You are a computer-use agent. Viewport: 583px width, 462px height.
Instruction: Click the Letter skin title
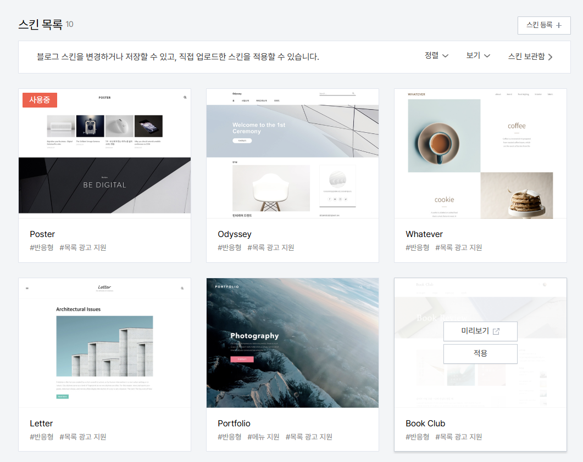point(41,424)
